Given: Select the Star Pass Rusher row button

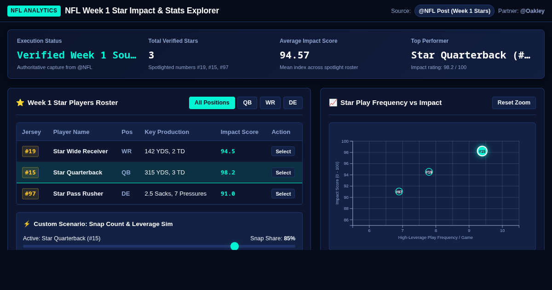Looking at the screenshot, I should 283,194.
